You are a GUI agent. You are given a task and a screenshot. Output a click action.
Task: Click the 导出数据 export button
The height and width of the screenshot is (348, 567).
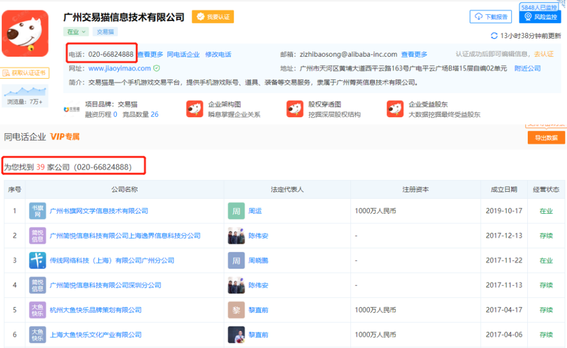[x=546, y=138]
